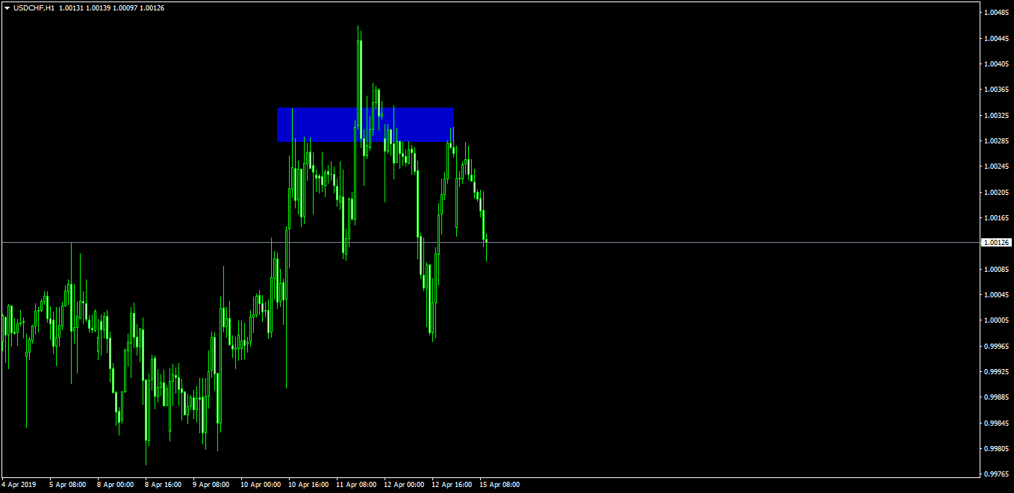Click price axis label 0.99805
This screenshot has width=1014, height=493.
[x=996, y=449]
